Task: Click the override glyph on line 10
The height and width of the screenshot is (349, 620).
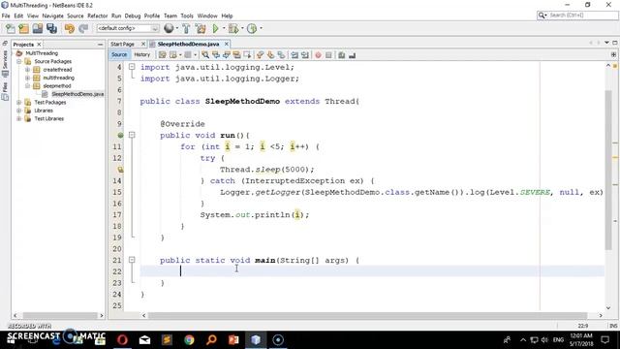Action: (x=120, y=136)
